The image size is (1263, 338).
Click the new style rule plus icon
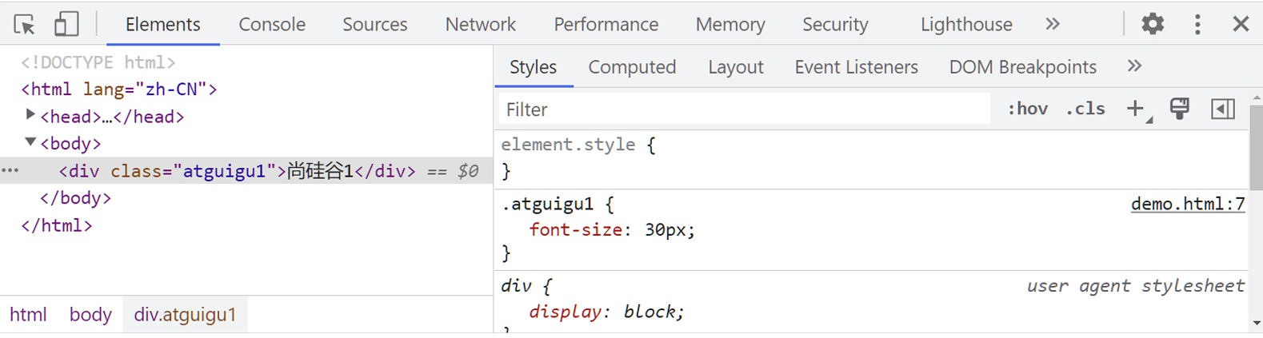click(x=1136, y=109)
